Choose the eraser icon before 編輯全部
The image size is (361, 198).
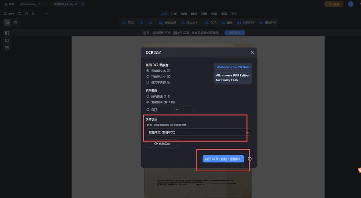click(x=150, y=22)
